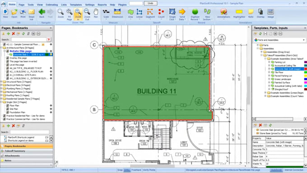Click the purple Parking Lot color swatch

tap(306, 62)
